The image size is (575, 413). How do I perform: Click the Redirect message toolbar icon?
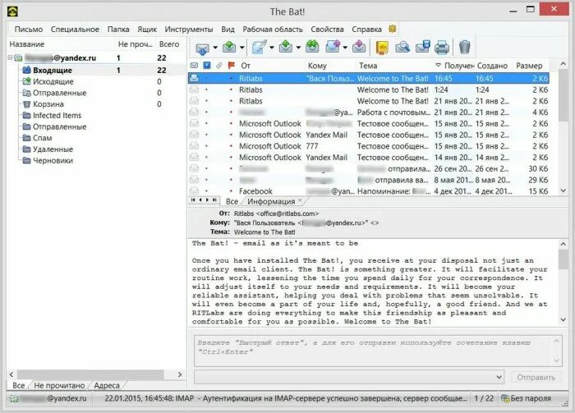click(359, 47)
